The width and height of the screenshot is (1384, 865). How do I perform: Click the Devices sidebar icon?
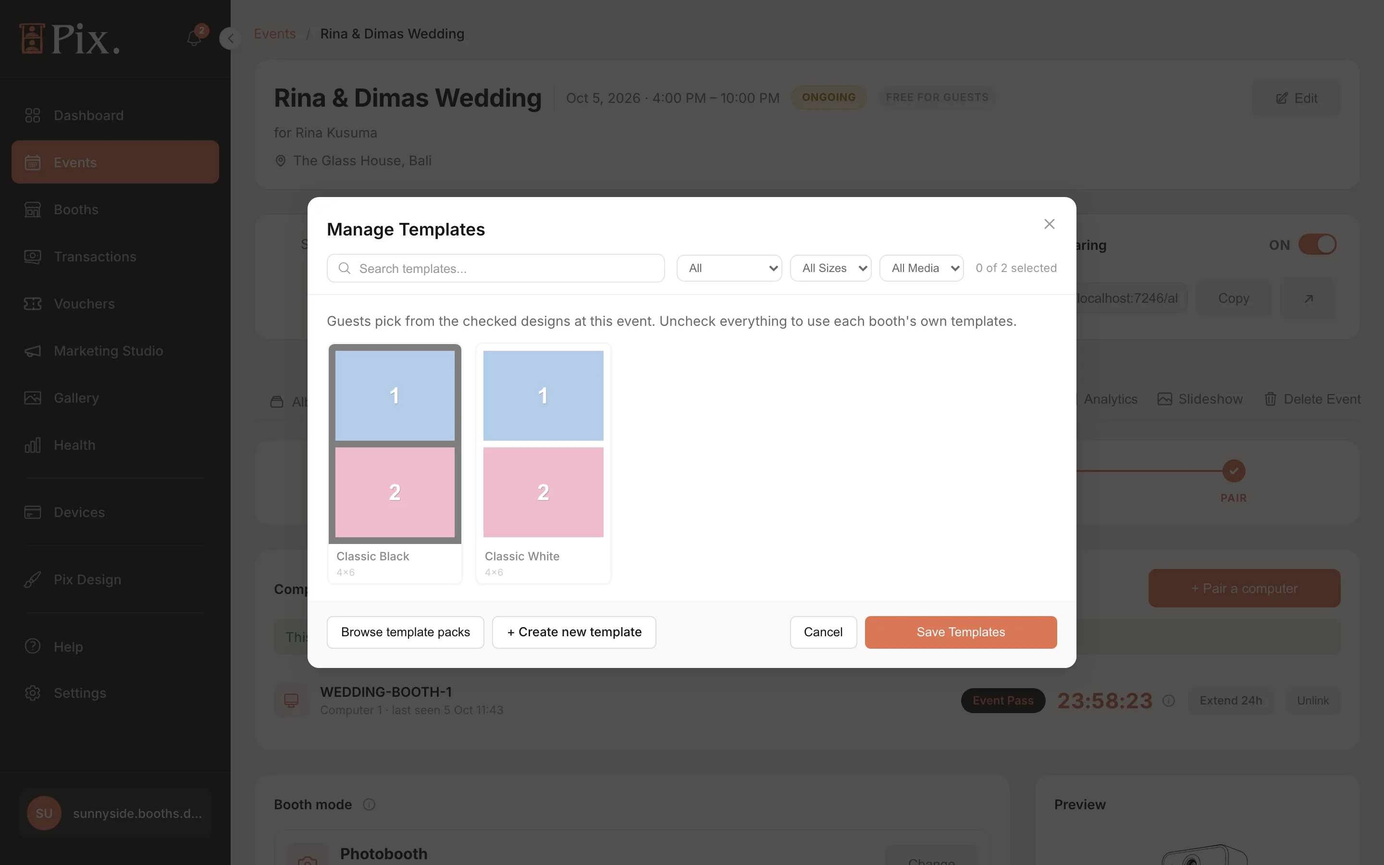33,512
